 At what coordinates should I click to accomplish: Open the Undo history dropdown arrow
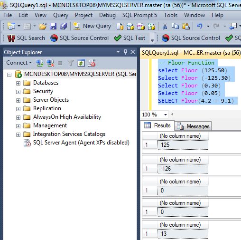(x=208, y=26)
